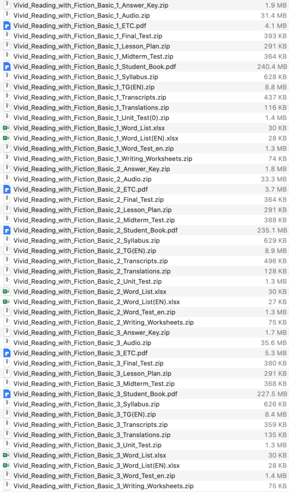Click the Excel icon for Basic_1_Word_List(EN).xlsx
Screen dimensions: 289x492
tap(7, 138)
